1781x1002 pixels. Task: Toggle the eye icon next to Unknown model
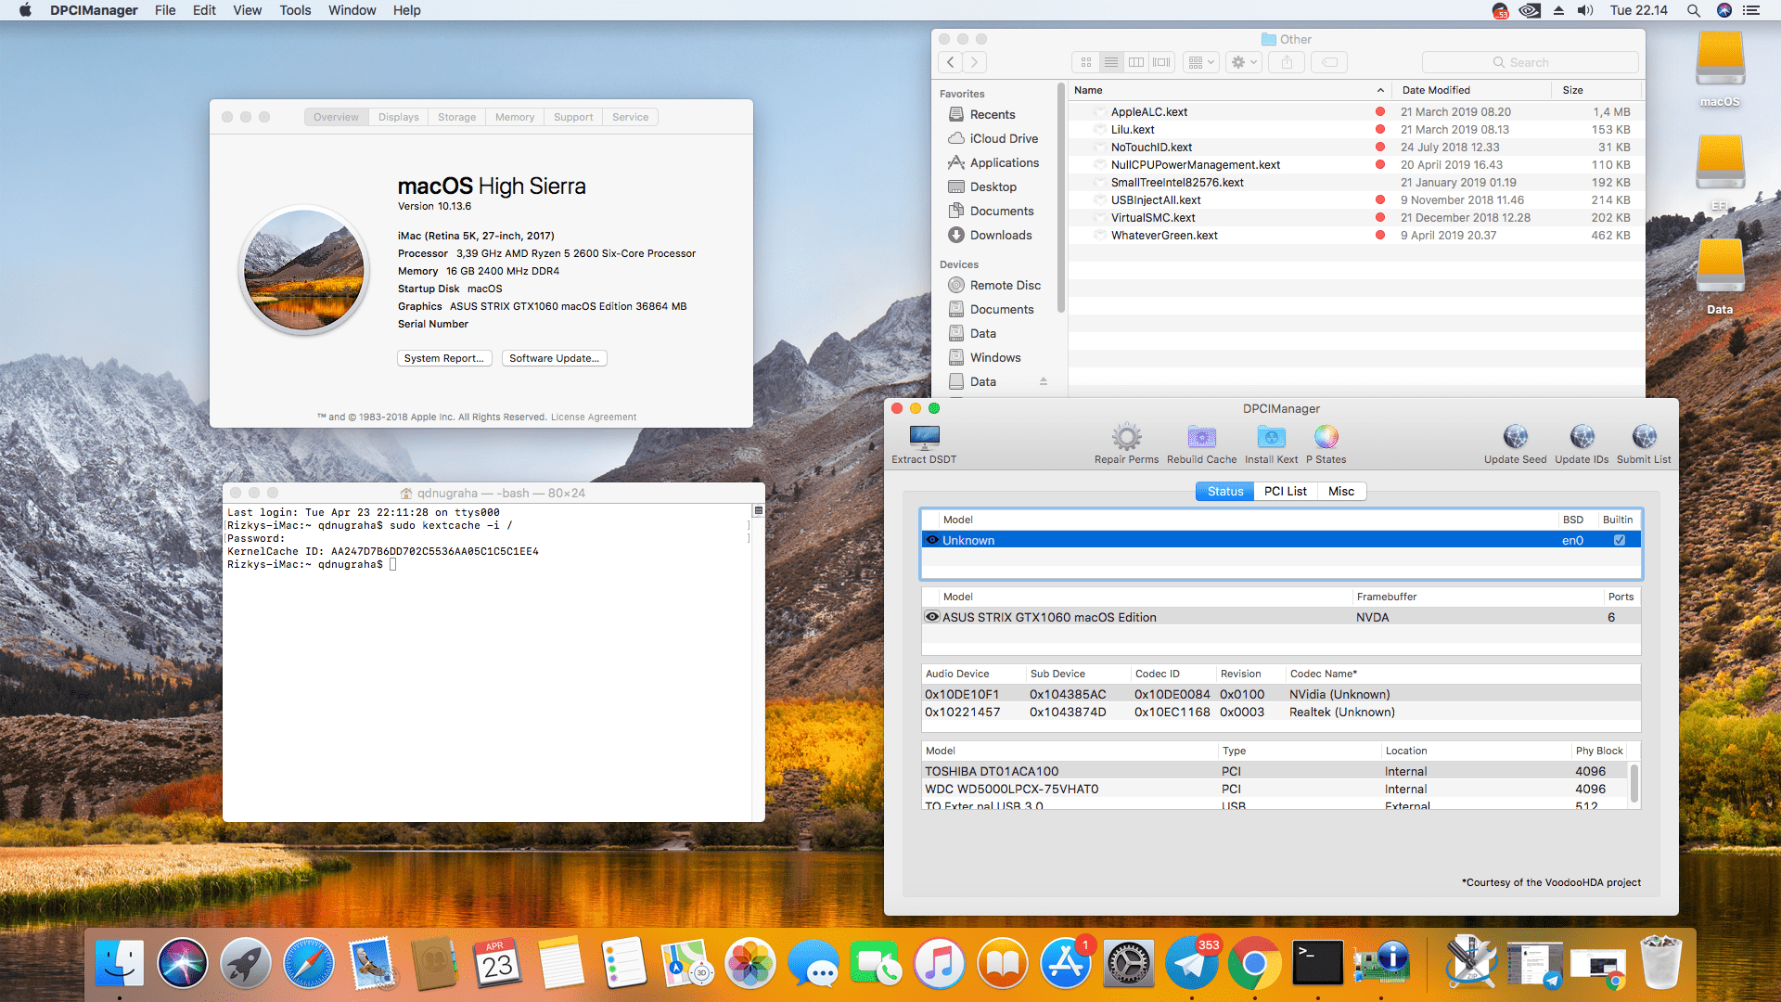coord(931,539)
